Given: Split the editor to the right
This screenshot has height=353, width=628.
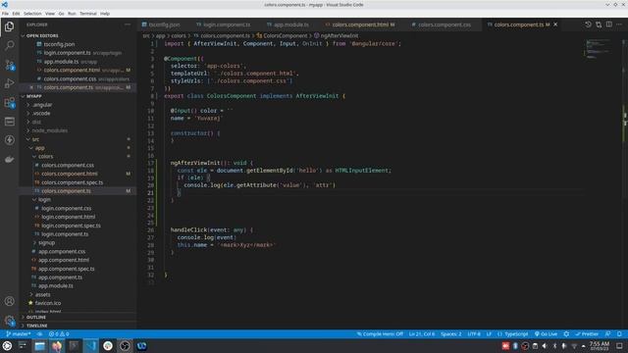Looking at the screenshot, I should (x=608, y=25).
